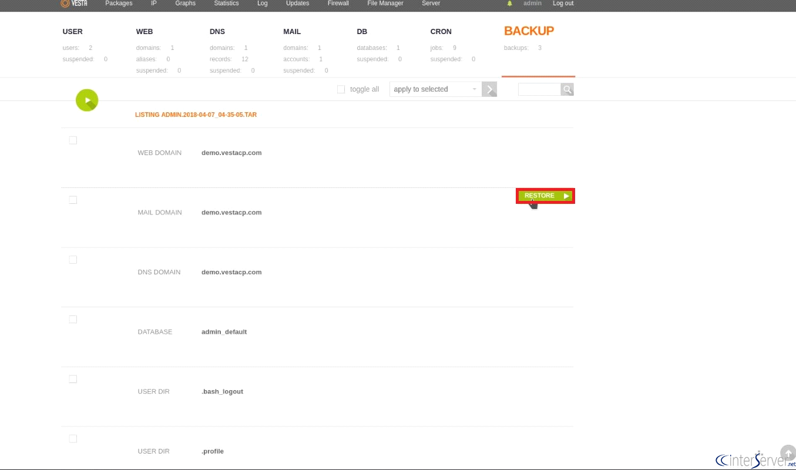This screenshot has width=796, height=470.
Task: Select the .profile row checkbox
Action: click(73, 439)
